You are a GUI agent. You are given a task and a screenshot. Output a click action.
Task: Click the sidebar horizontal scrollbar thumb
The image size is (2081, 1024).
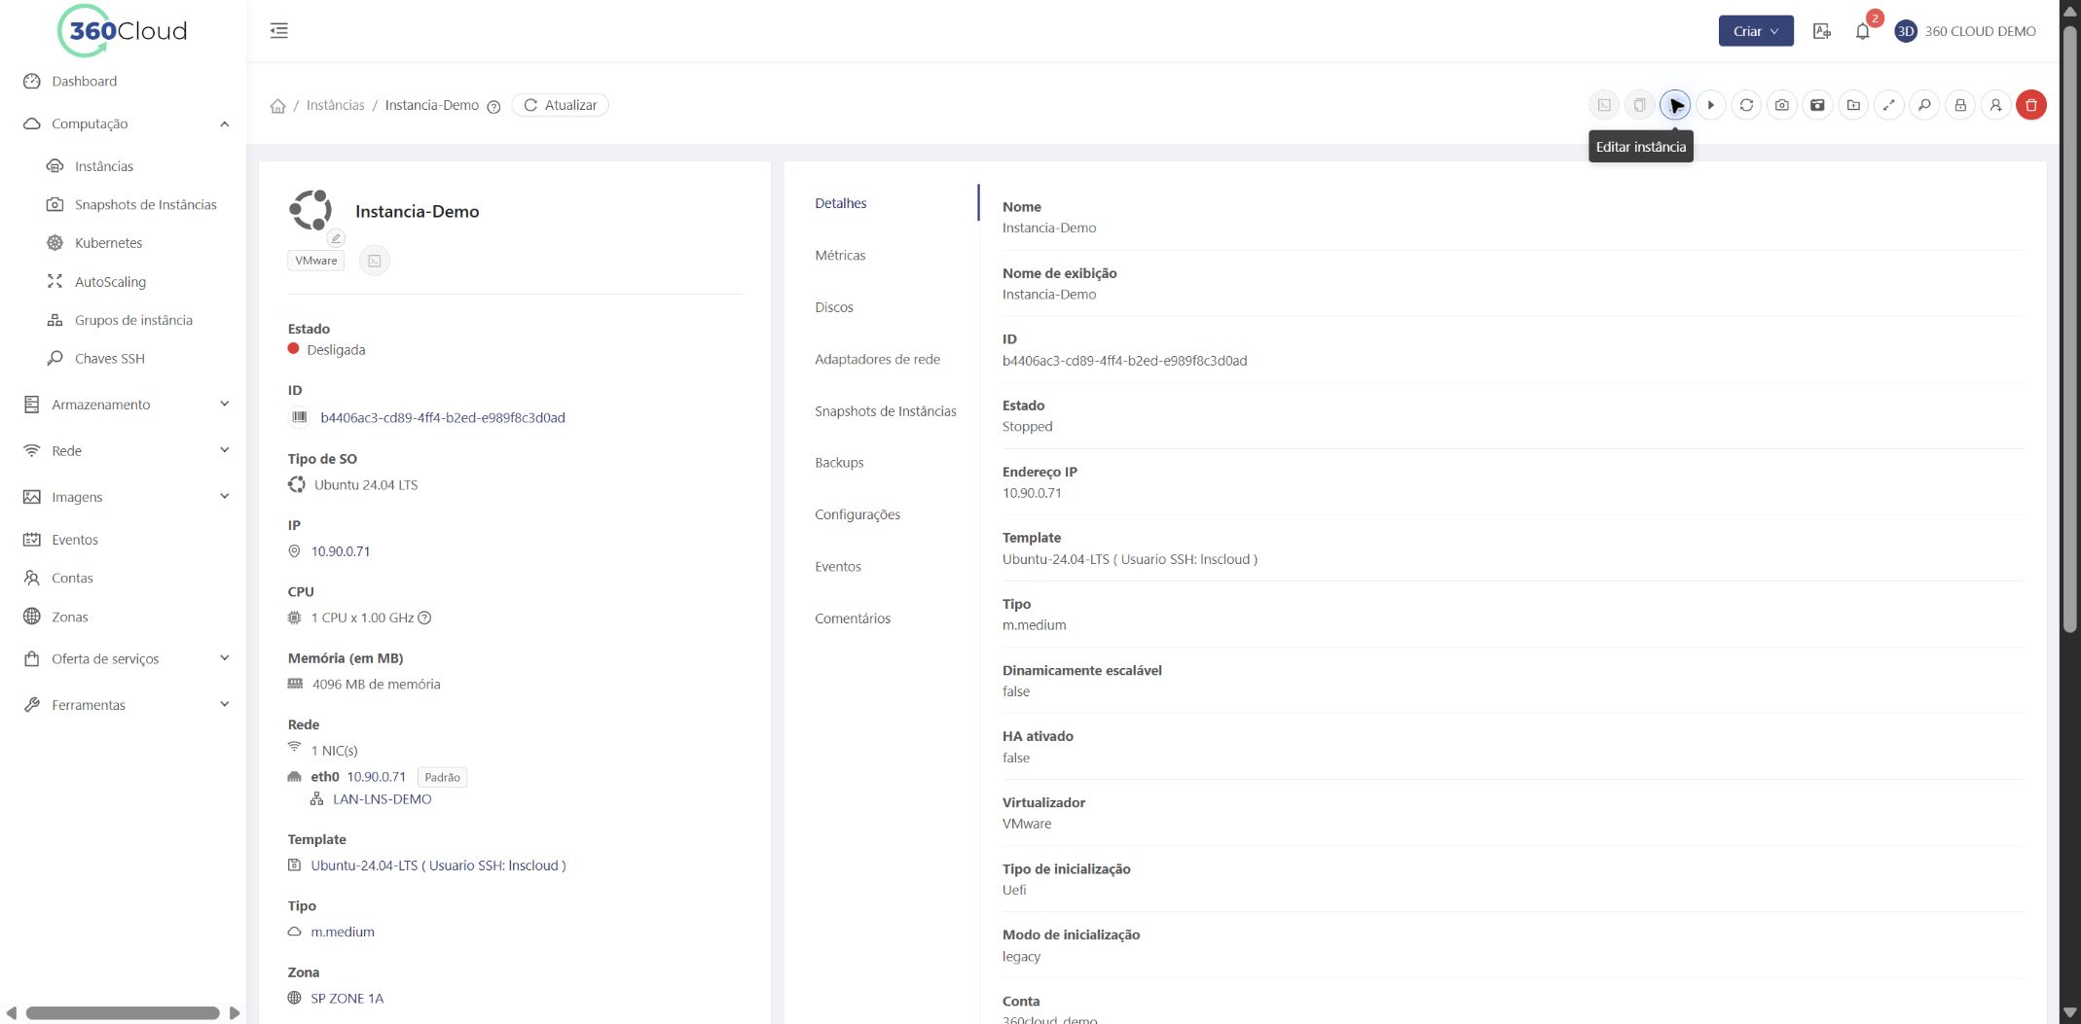[x=123, y=1013]
